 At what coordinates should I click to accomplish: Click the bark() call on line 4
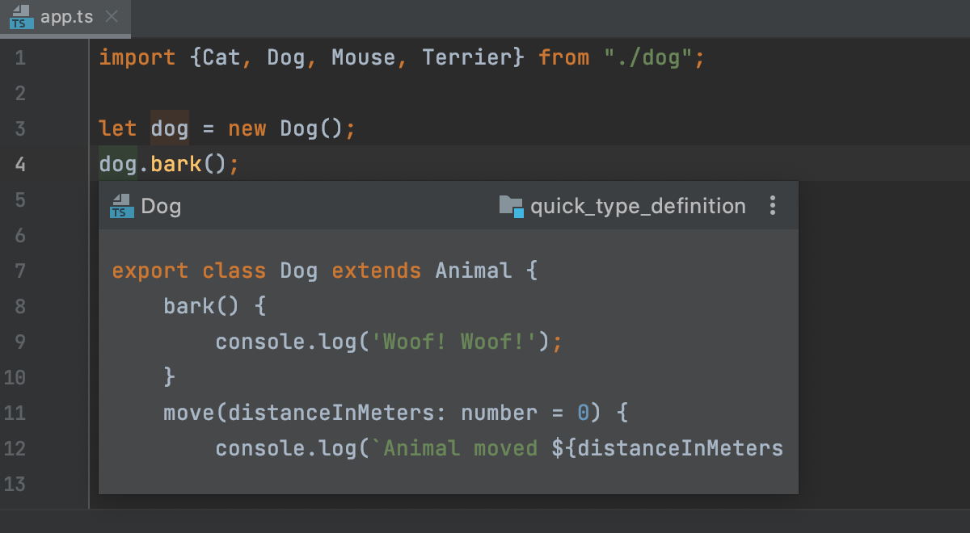175,163
